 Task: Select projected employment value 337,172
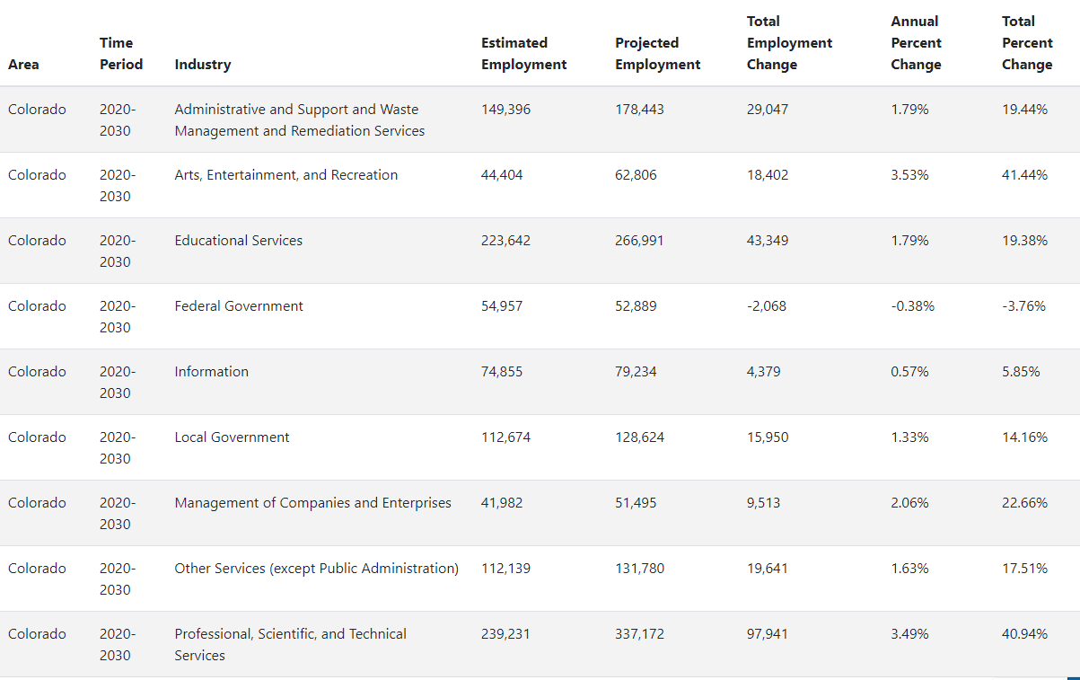pyautogui.click(x=640, y=634)
